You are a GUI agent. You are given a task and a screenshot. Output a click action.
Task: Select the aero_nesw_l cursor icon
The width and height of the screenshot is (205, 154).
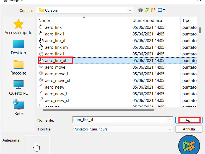[x=41, y=93]
